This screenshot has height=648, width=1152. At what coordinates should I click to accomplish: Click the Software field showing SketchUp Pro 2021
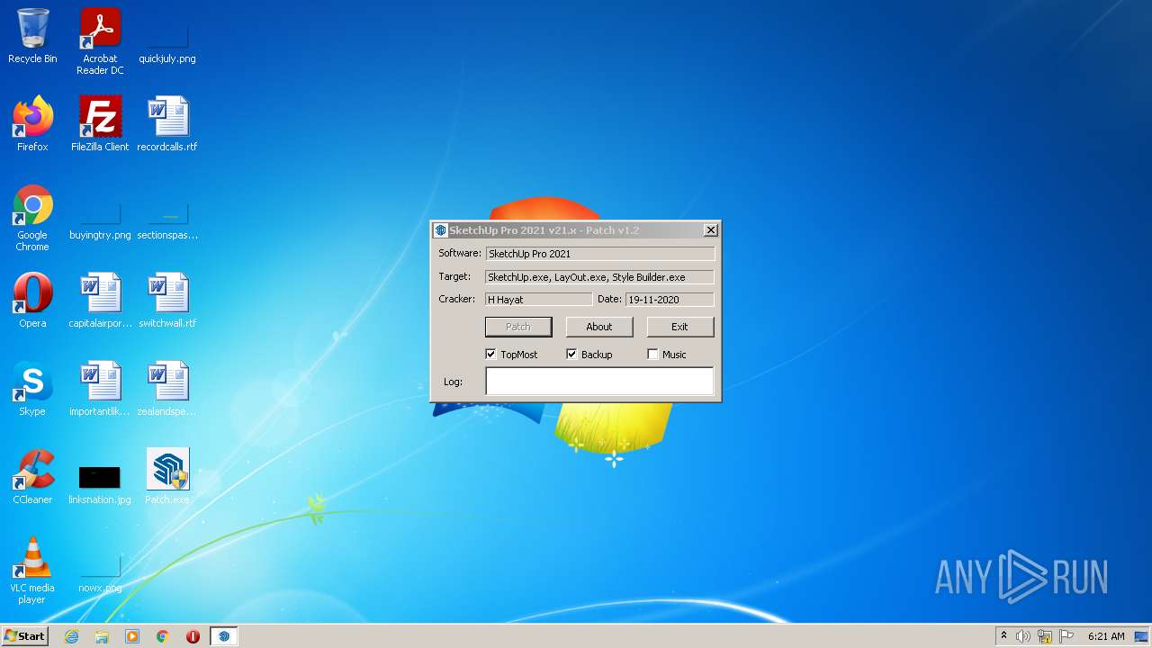(599, 254)
